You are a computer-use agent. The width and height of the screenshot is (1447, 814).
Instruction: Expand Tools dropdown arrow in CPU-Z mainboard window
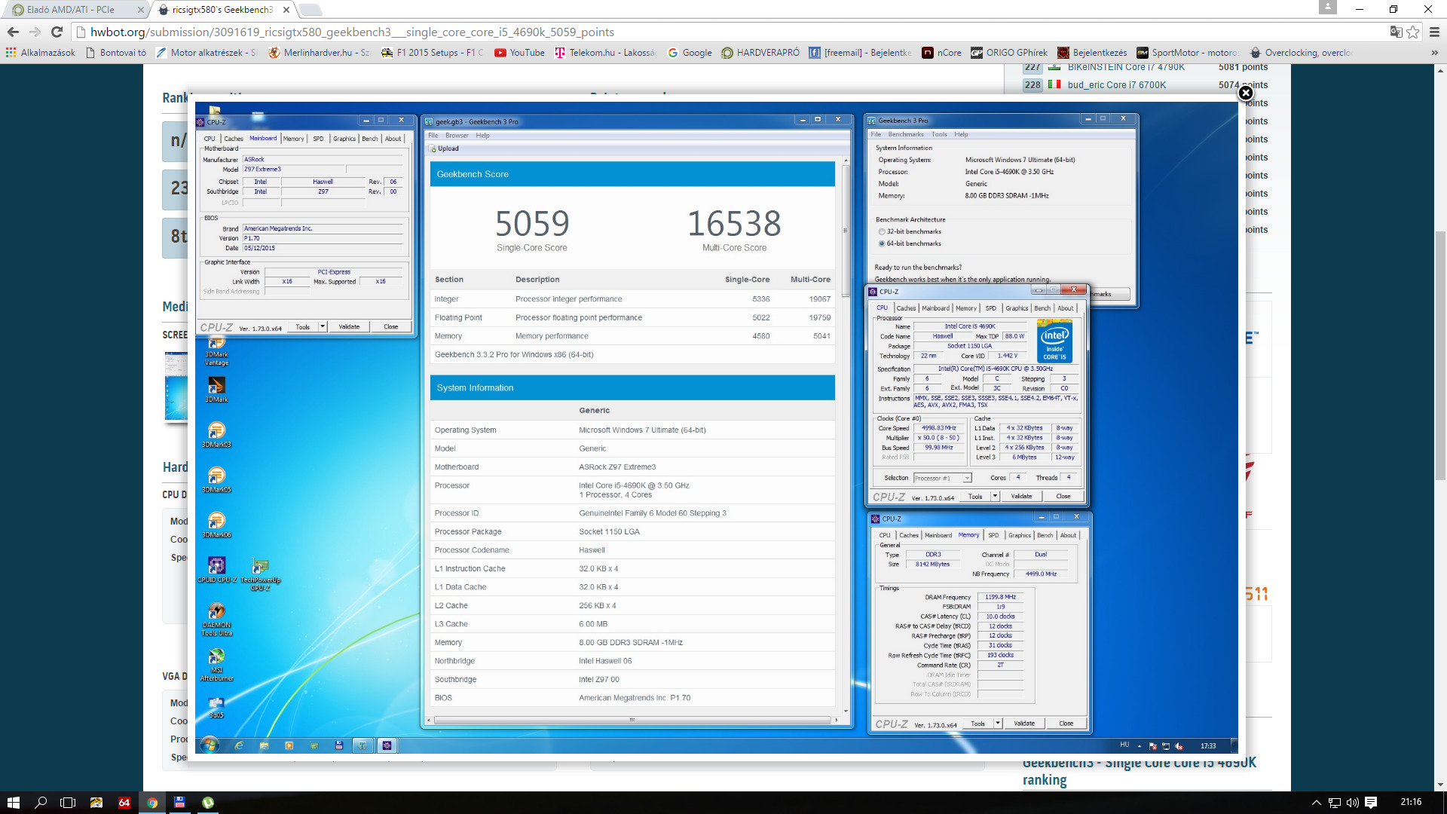click(x=323, y=327)
